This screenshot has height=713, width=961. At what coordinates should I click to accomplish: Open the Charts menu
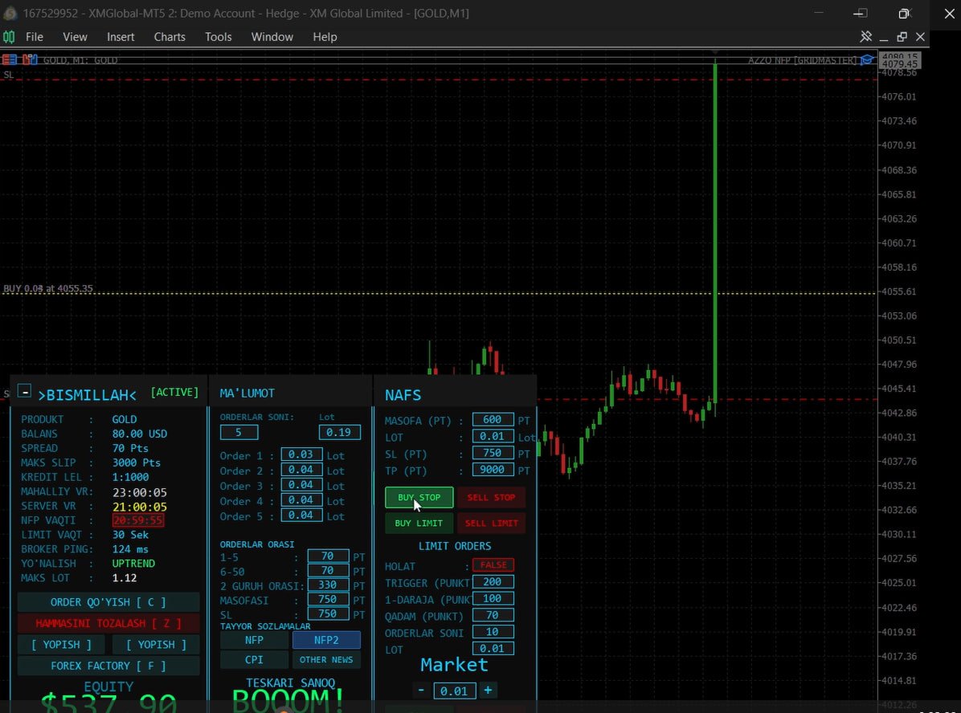pyautogui.click(x=170, y=37)
